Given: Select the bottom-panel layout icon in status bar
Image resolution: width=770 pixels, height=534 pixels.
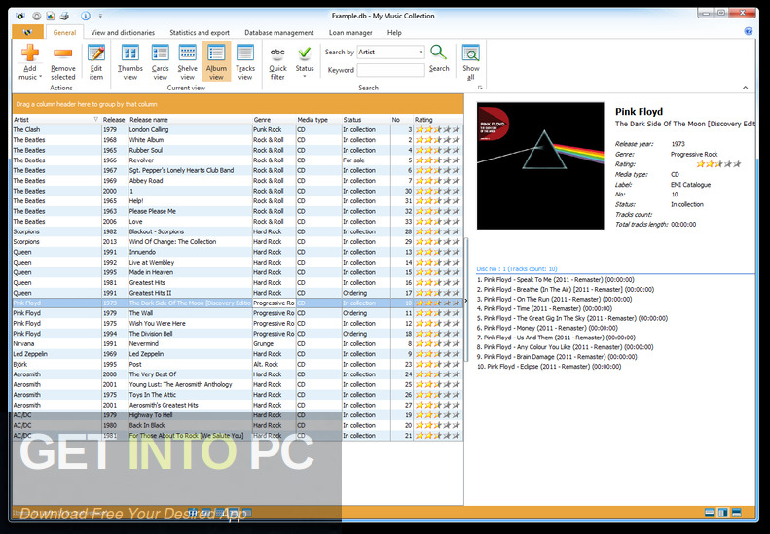Looking at the screenshot, I should [x=736, y=513].
